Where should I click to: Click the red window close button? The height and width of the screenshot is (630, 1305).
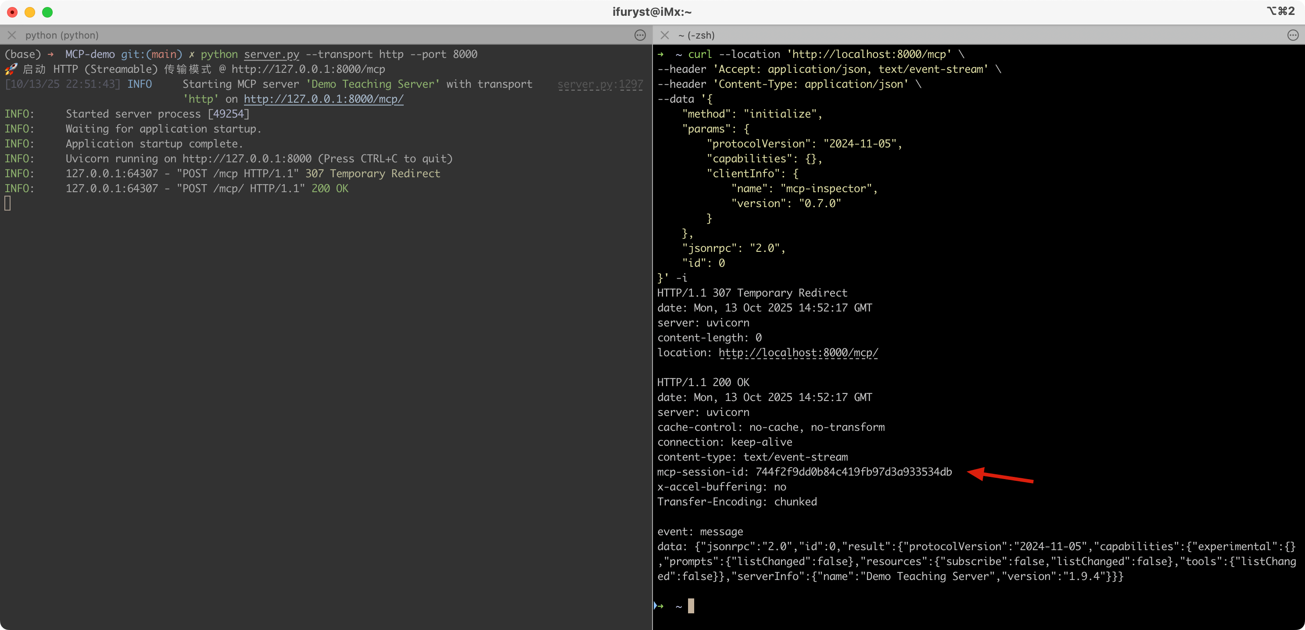(13, 12)
